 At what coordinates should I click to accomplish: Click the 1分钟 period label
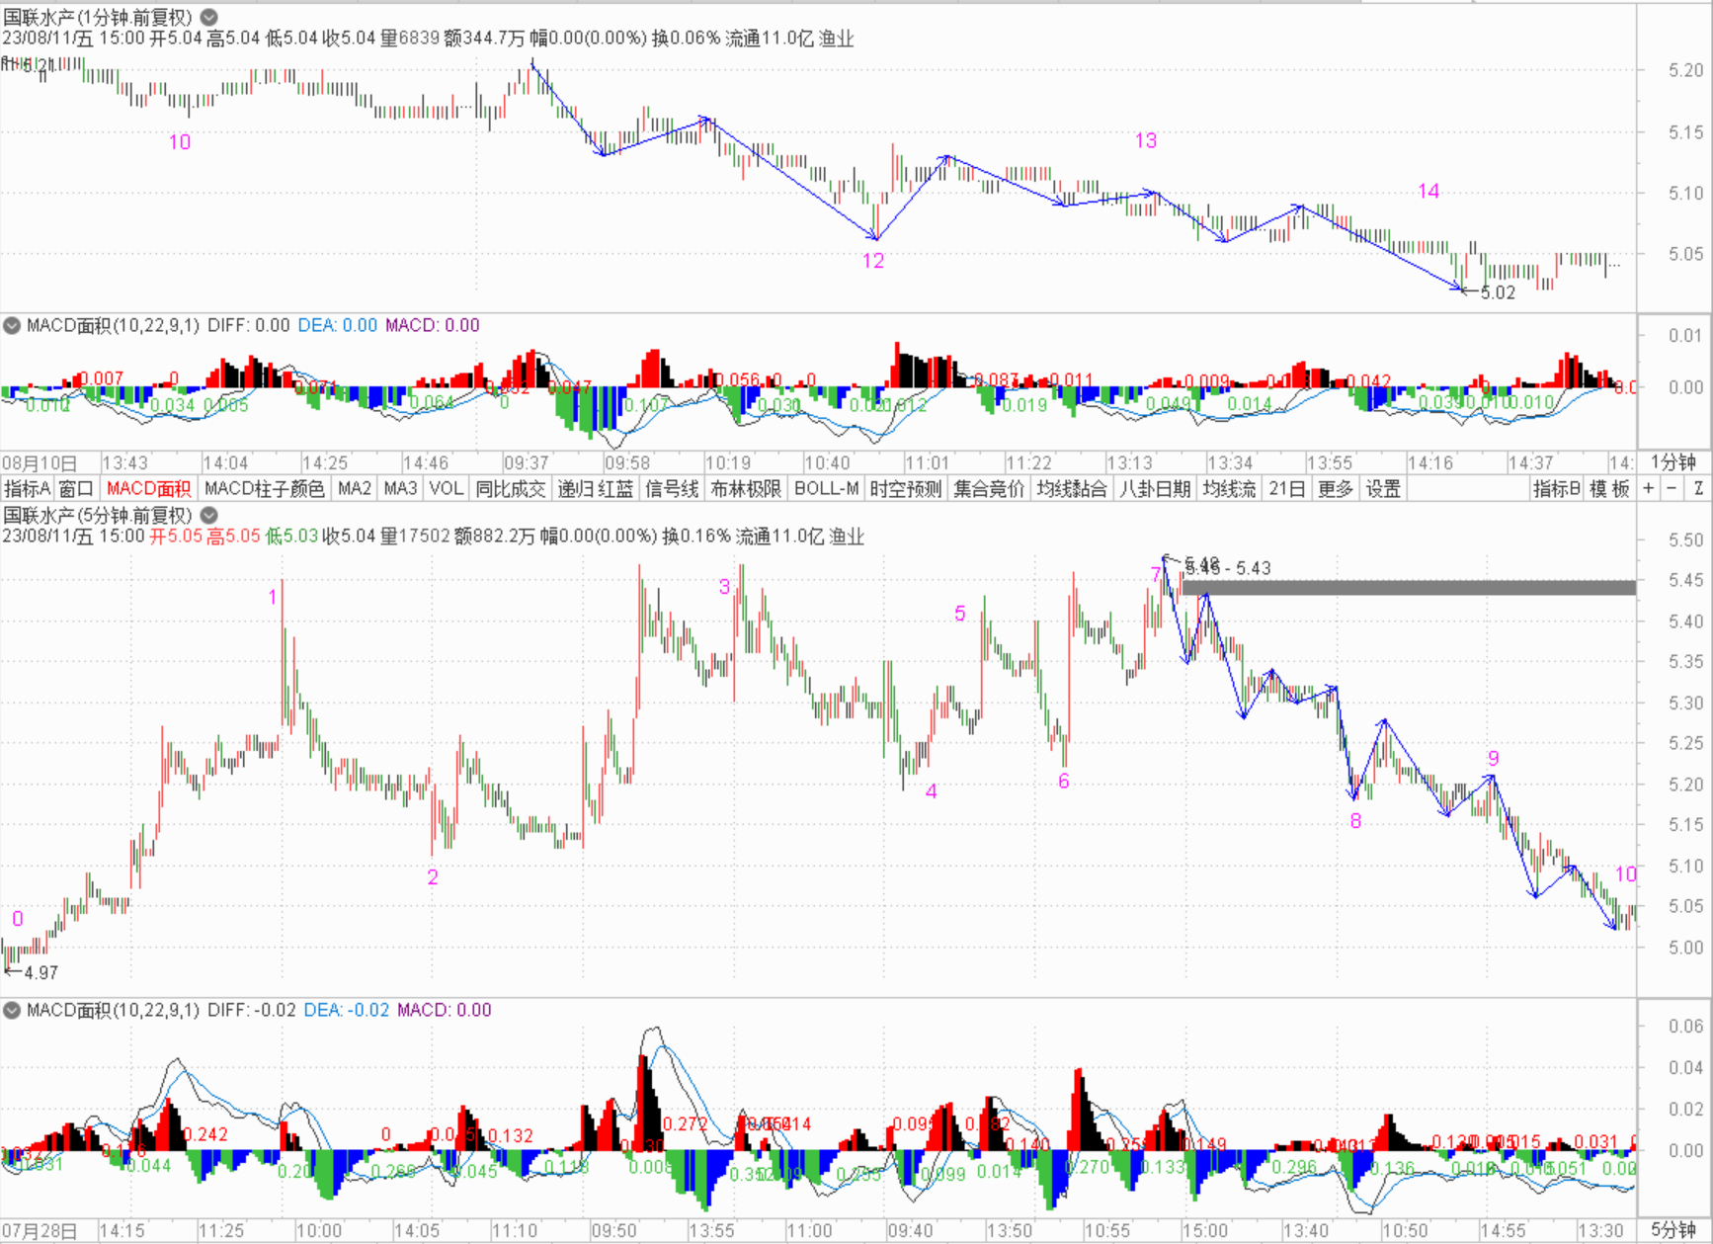click(1673, 461)
